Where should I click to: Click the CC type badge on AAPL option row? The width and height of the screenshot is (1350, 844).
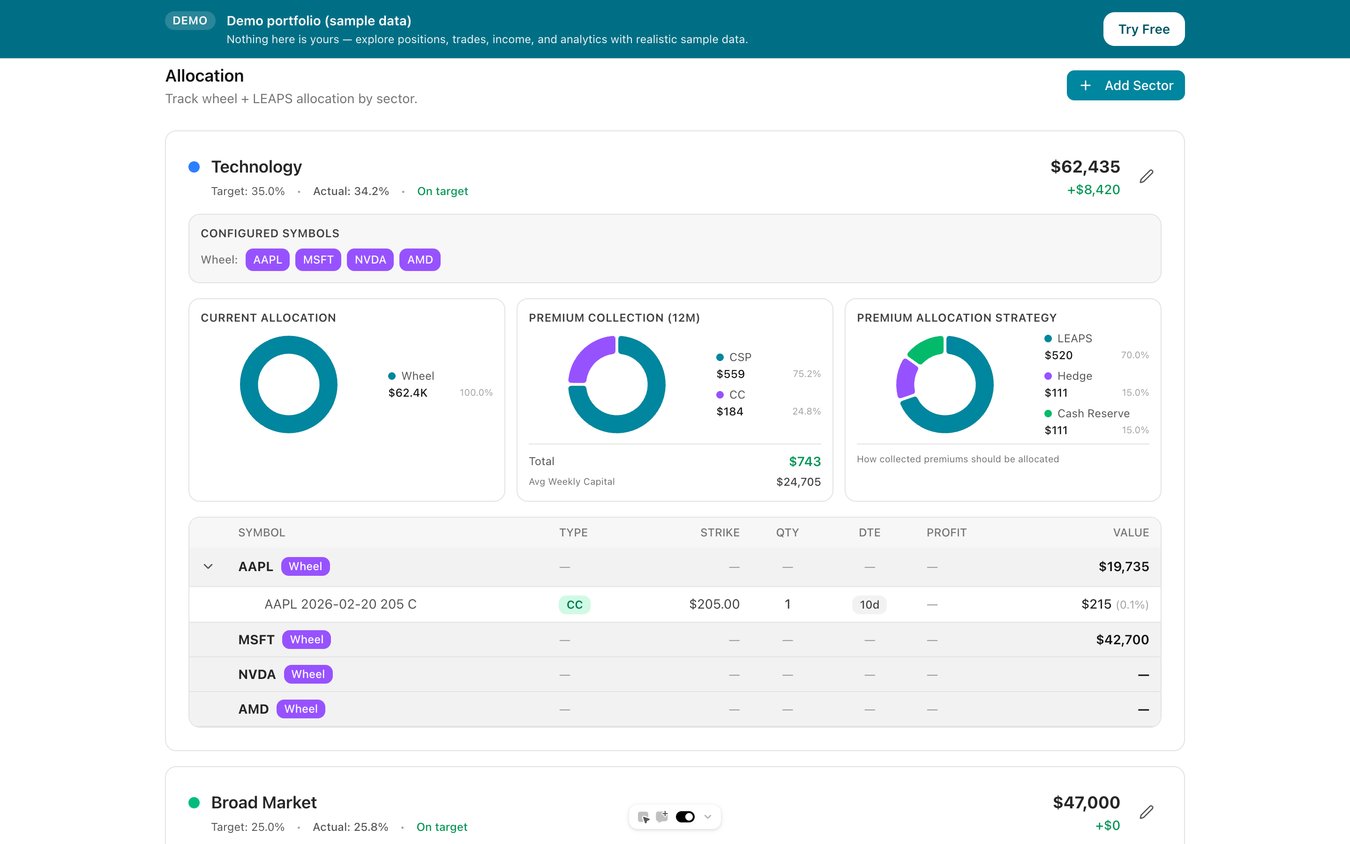574,604
